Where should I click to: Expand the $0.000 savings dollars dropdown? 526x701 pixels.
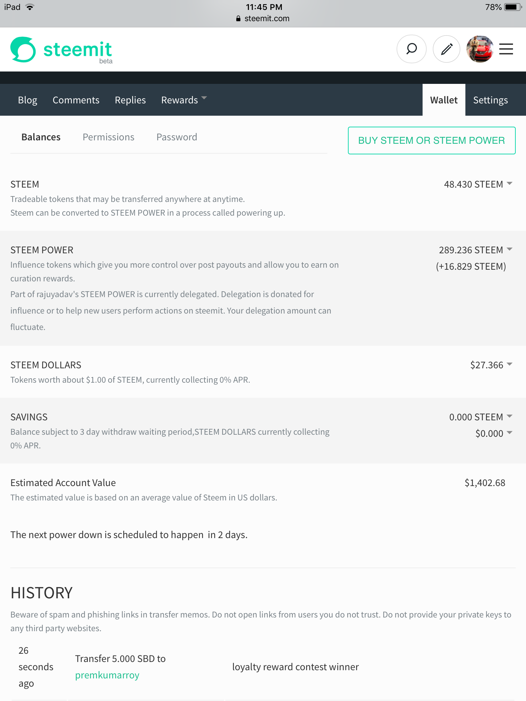coord(494,433)
